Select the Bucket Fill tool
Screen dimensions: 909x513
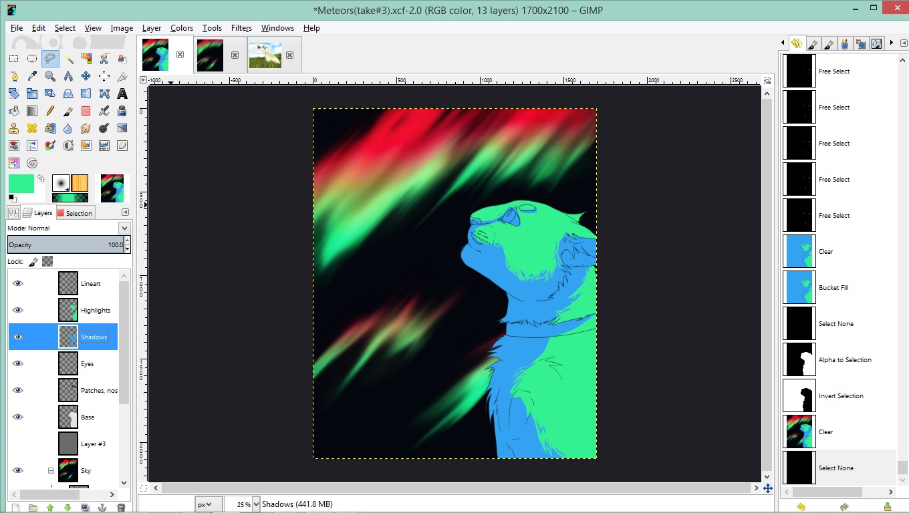pyautogui.click(x=13, y=111)
